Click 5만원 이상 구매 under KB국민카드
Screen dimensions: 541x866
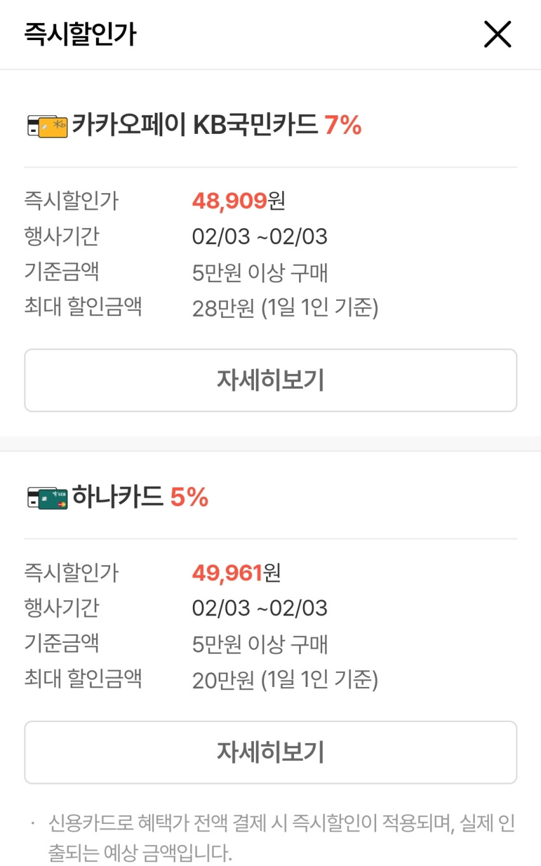tap(260, 273)
